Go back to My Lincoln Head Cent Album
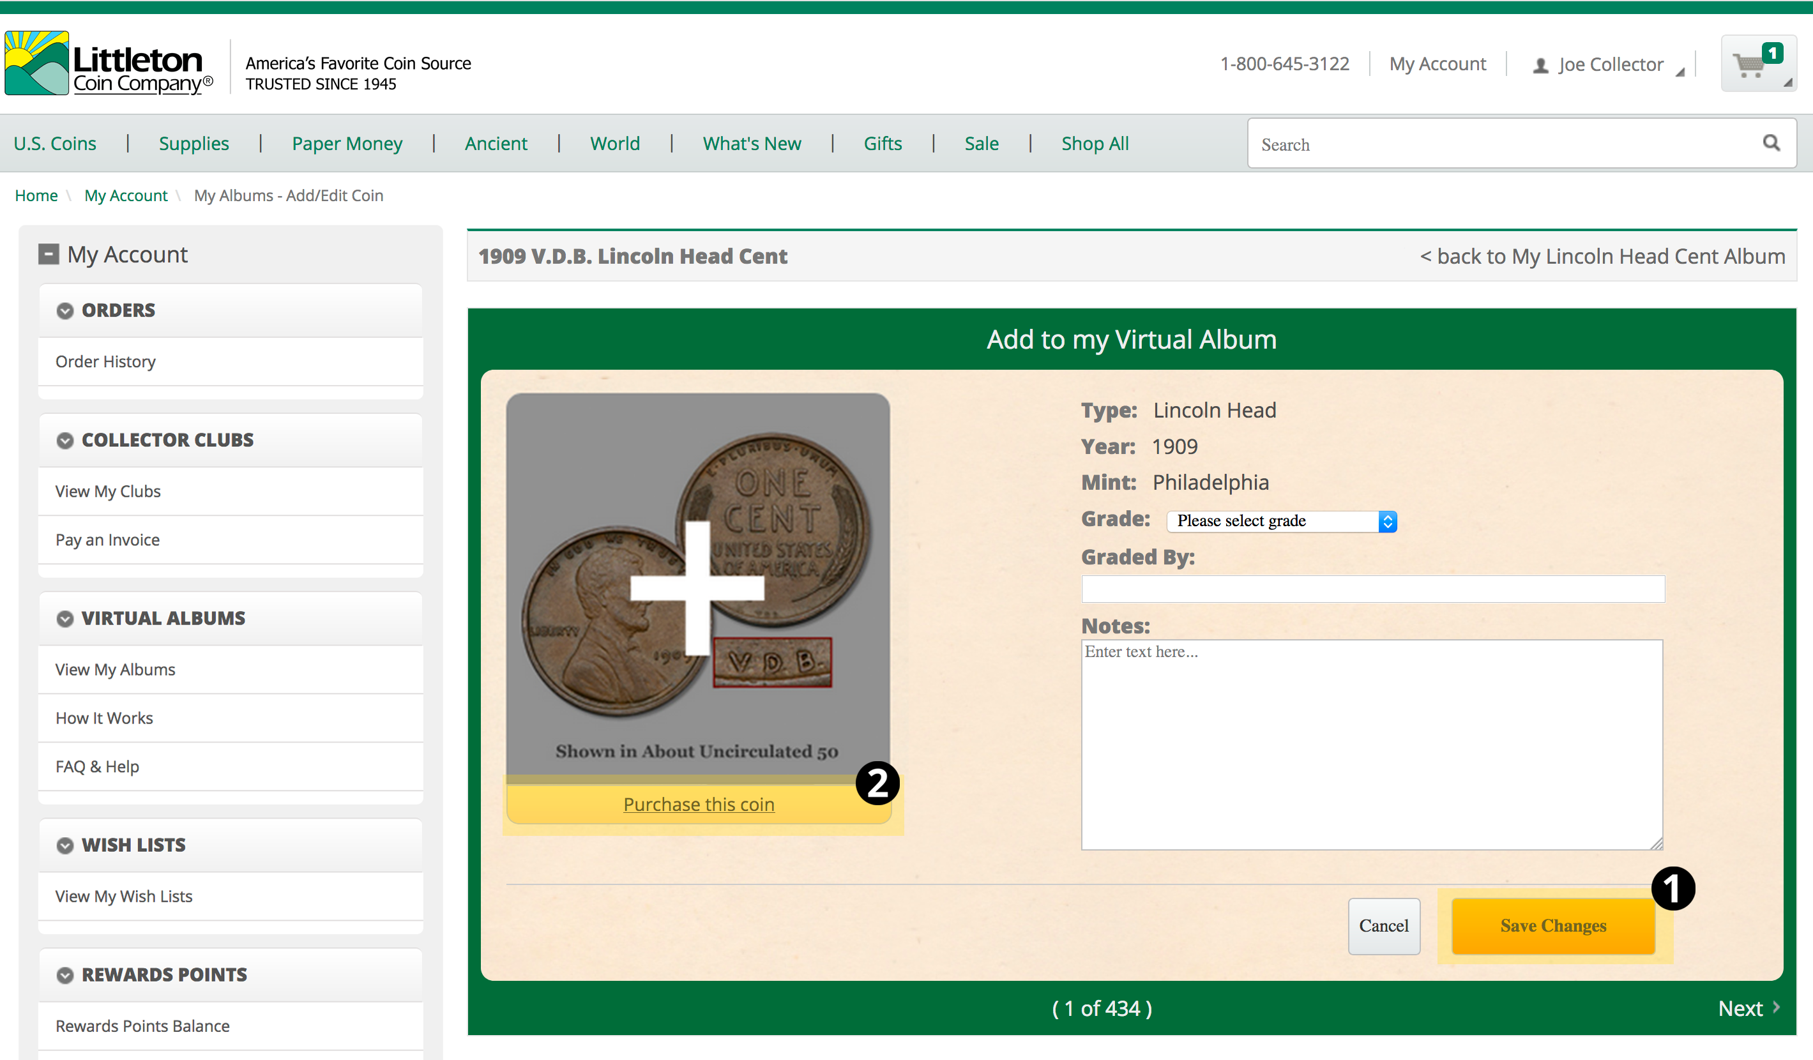Screen dimensions: 1813x1060 pos(1602,256)
